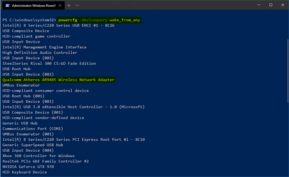
Task: Close the Windows Terminal window
Action: 282,5
